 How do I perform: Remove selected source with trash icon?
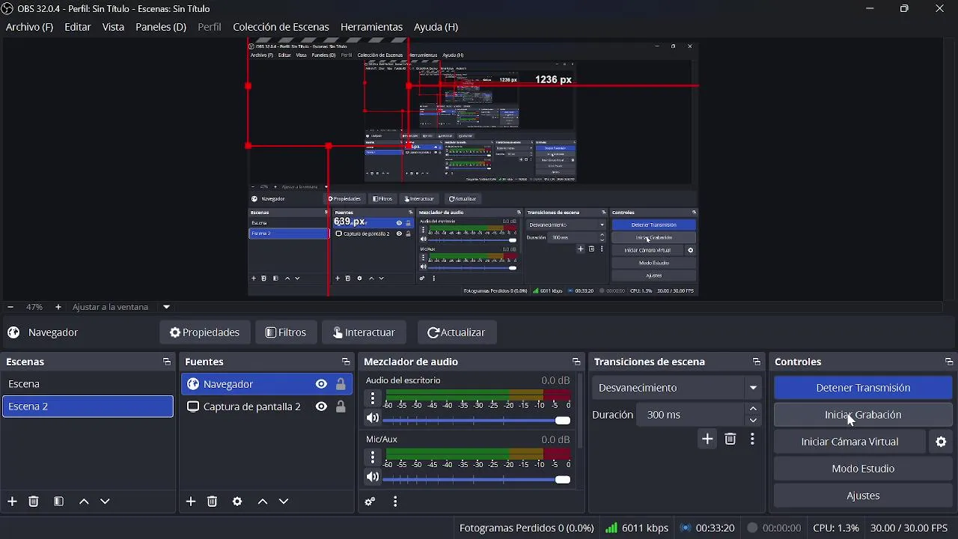tap(213, 502)
